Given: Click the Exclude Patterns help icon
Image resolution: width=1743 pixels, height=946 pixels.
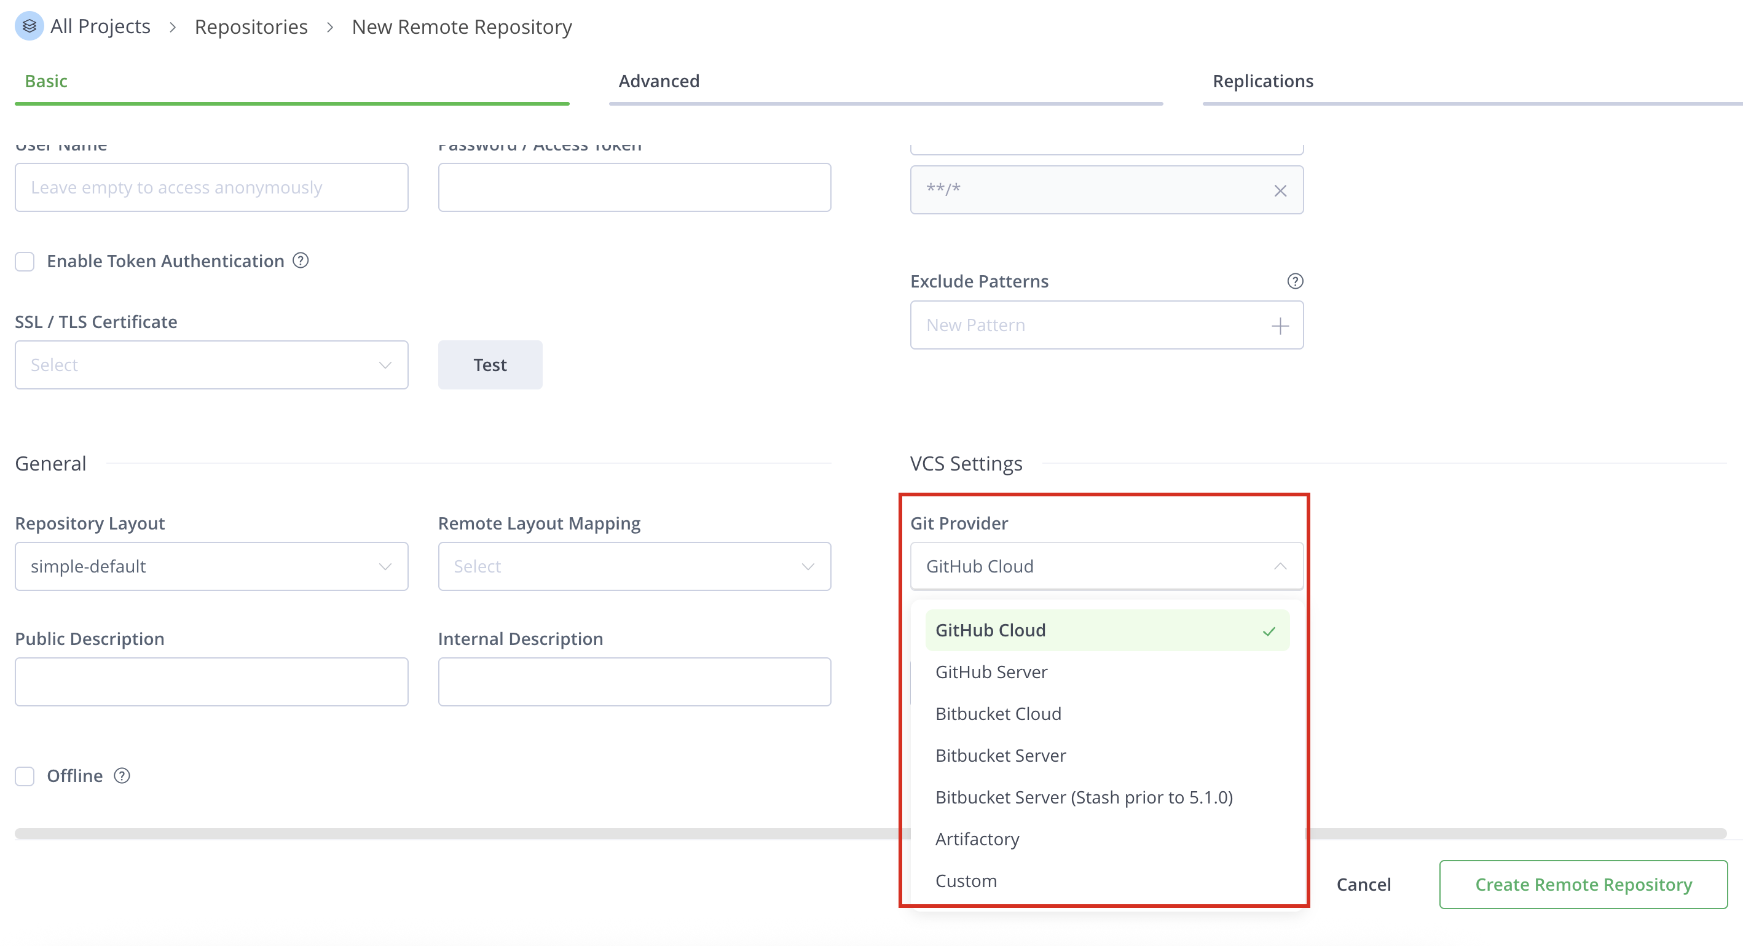Looking at the screenshot, I should (x=1294, y=281).
